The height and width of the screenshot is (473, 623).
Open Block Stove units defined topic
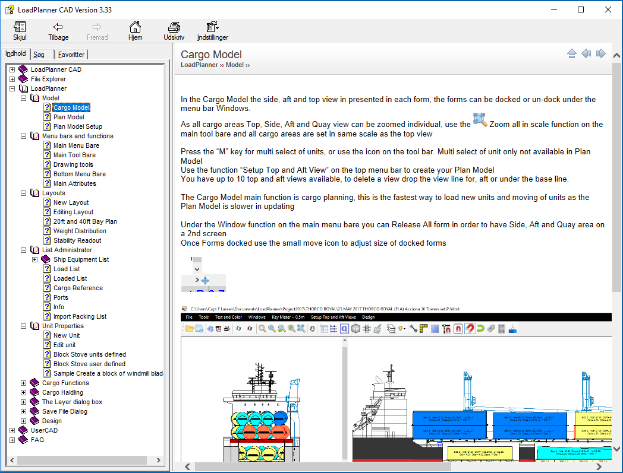coord(89,355)
